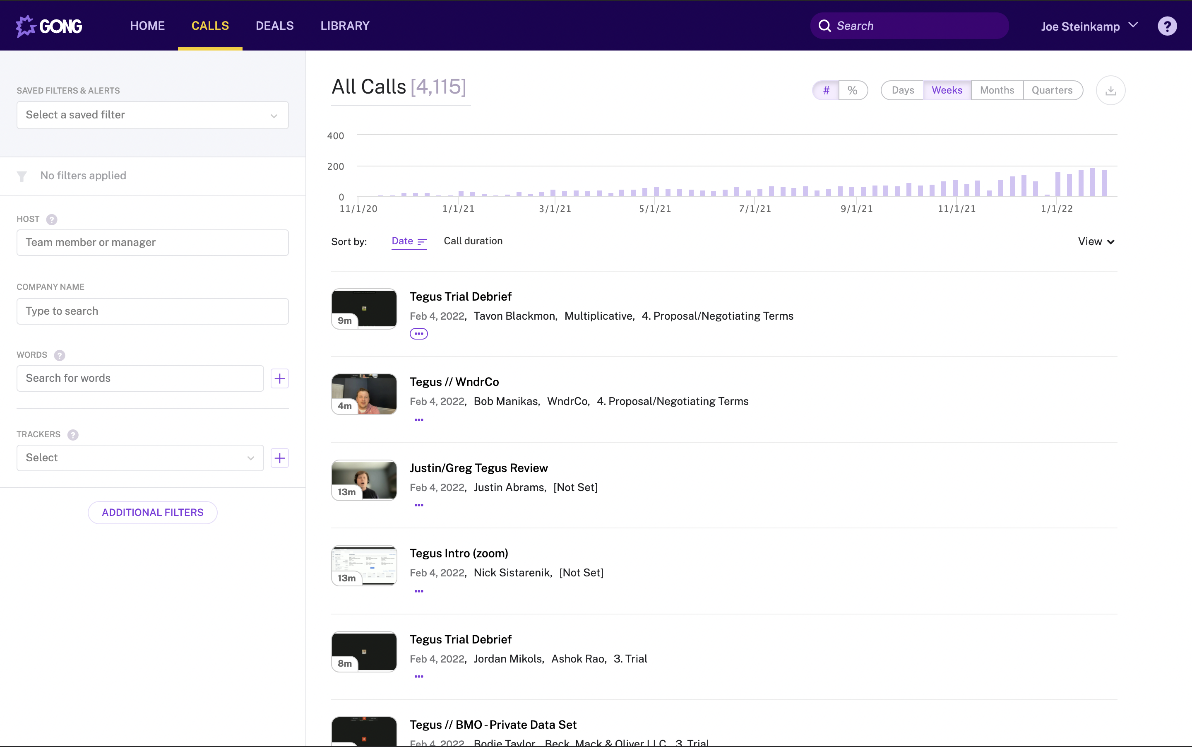Expand more details on Tegus Trial Debrief 9m call
The image size is (1192, 747).
419,334
